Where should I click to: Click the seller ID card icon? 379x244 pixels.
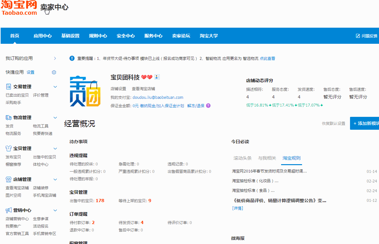click(157, 77)
